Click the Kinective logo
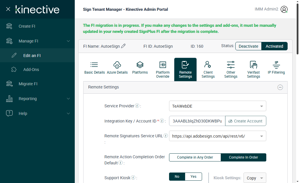299x183 pixels. tap(37, 10)
